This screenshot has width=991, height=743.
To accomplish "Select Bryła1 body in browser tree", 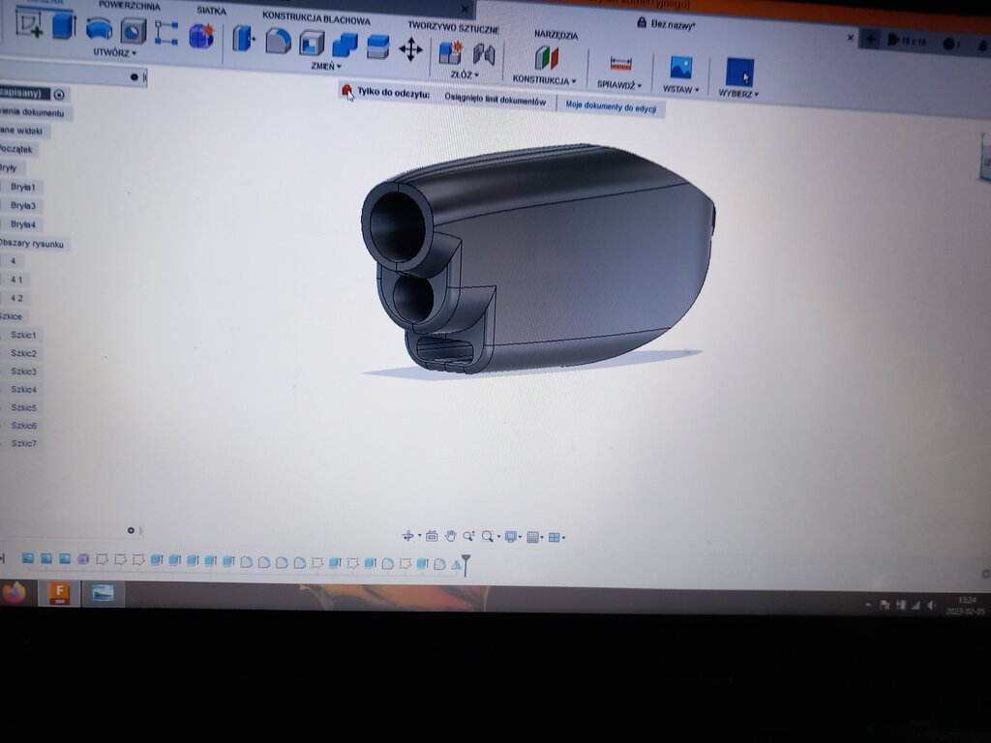I will (23, 187).
